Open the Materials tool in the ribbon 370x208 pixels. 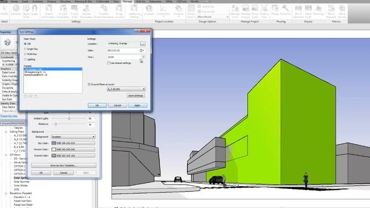point(16,10)
